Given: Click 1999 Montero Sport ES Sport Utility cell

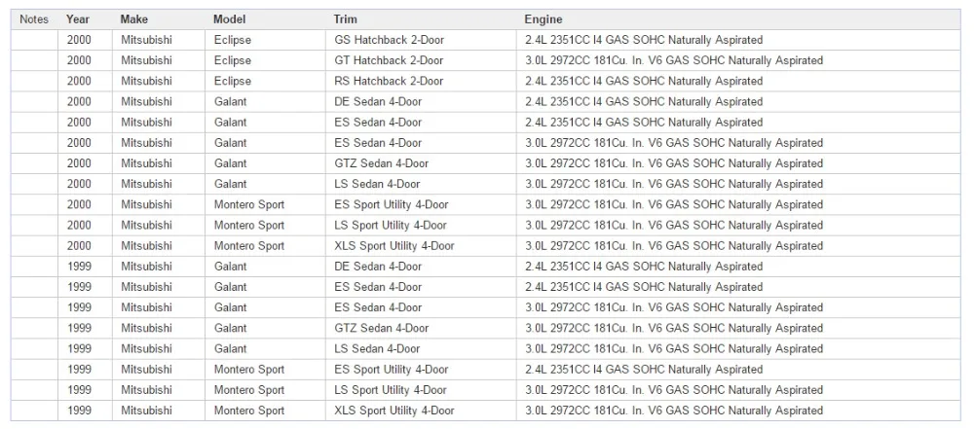Looking at the screenshot, I should (x=421, y=369).
